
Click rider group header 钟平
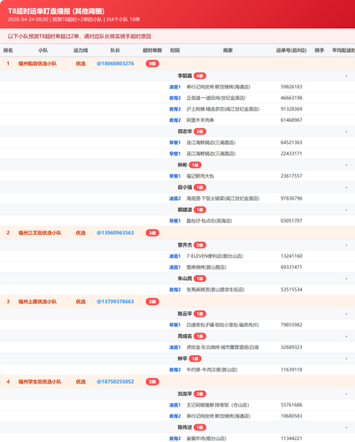pos(182,359)
